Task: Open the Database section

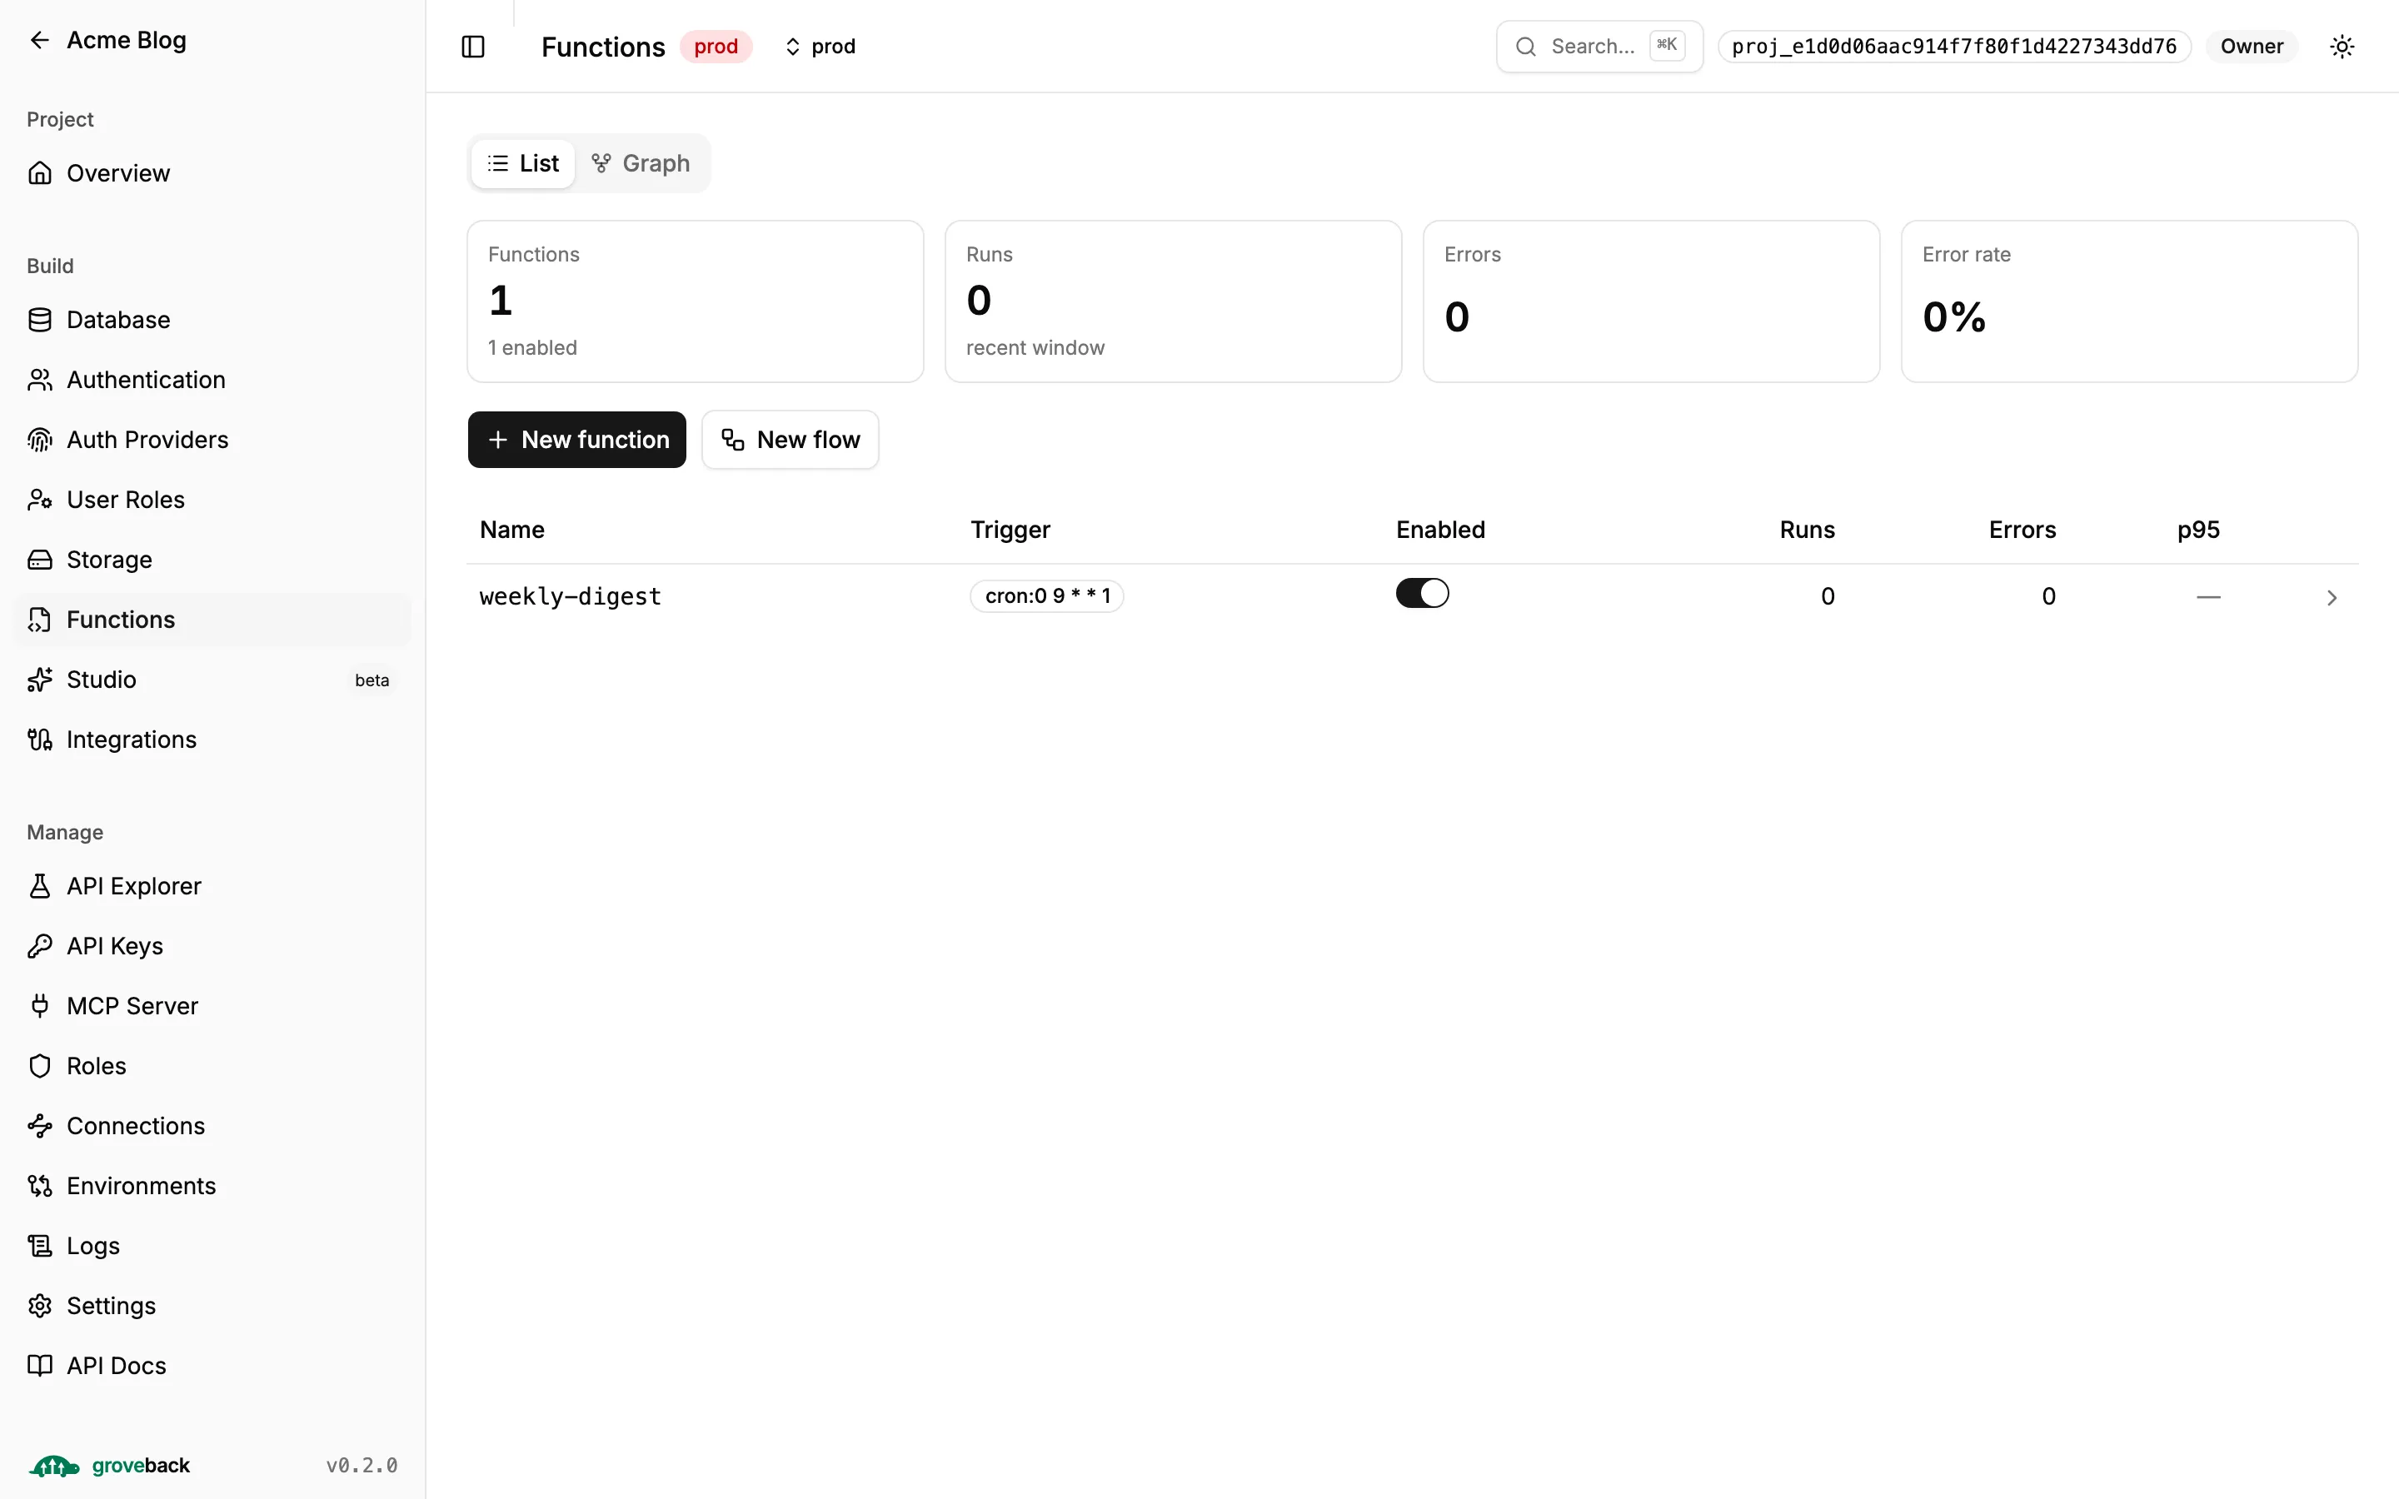Action: 212,321
